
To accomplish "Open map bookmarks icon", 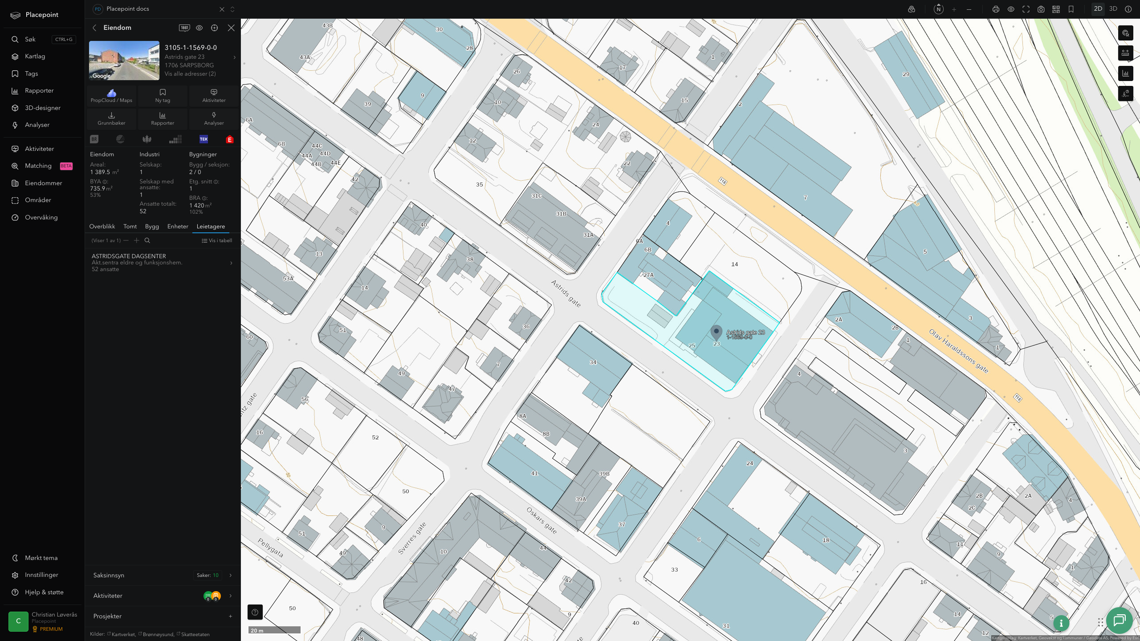I will 1071,9.
